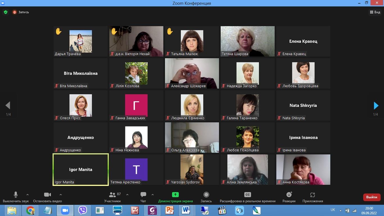Open the Вид view layout menu
Screen dimensions: 384x216
tap(375, 12)
